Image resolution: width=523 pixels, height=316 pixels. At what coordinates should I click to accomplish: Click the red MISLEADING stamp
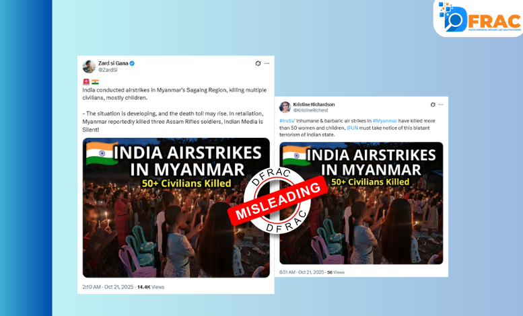[x=277, y=200]
